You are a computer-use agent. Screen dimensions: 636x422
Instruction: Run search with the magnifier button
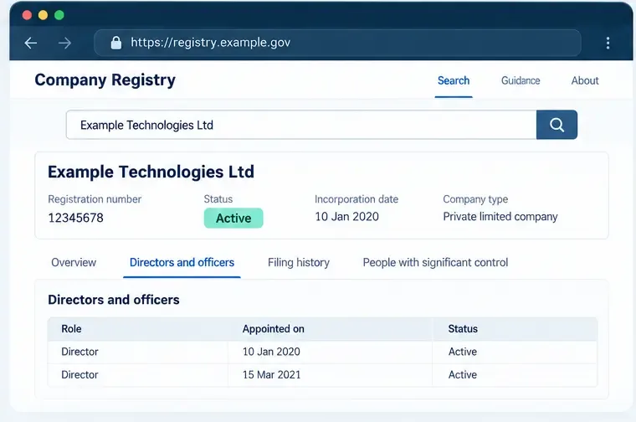tap(556, 125)
